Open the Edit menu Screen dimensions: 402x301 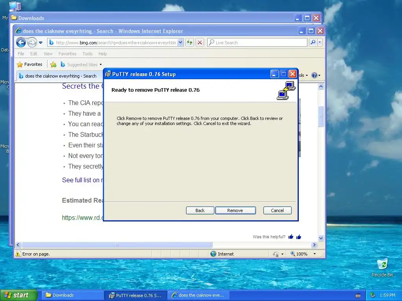(x=34, y=54)
